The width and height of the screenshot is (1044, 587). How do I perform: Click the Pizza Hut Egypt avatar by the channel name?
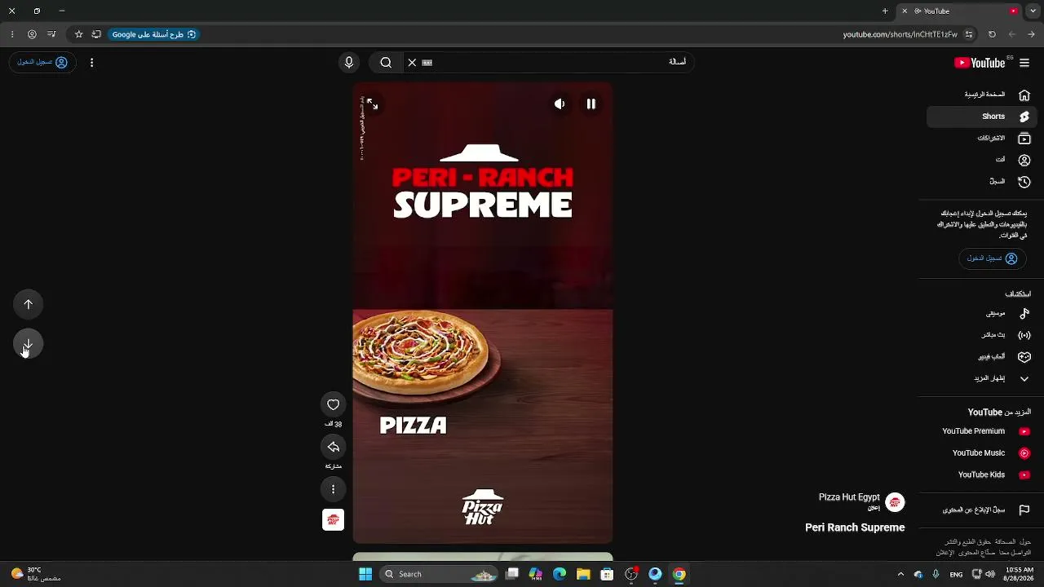pos(895,502)
